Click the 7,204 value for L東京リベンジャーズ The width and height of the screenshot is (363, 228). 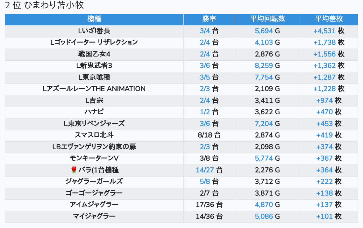pos(264,124)
